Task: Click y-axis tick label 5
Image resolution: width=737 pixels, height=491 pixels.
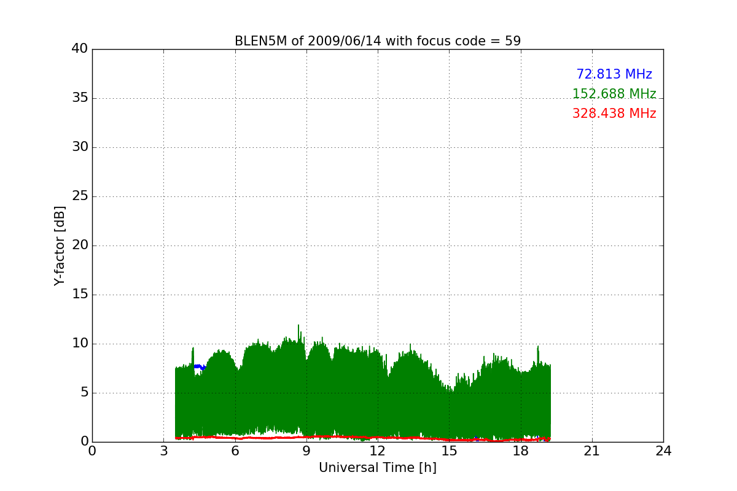Action: pyautogui.click(x=84, y=393)
